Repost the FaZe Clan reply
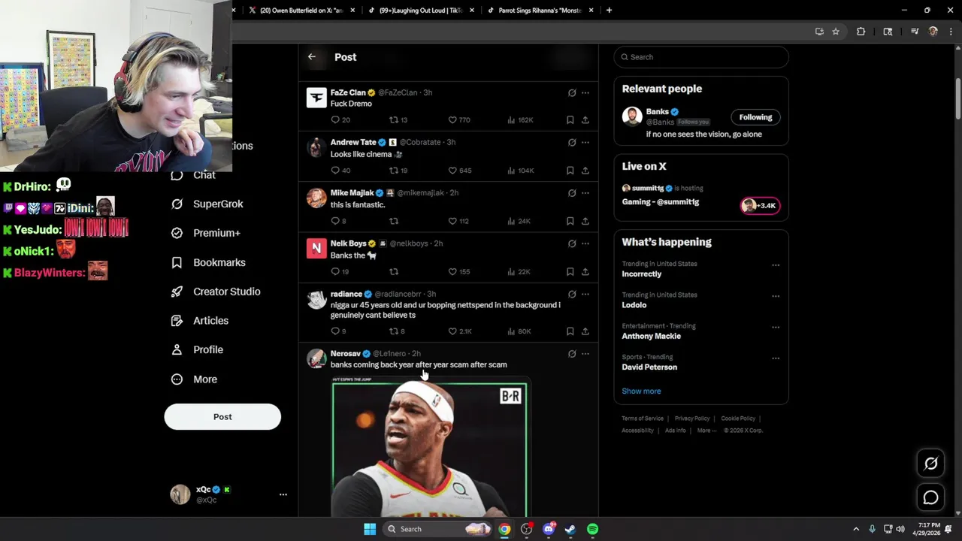Screen dimensions: 962x541 click(393, 119)
